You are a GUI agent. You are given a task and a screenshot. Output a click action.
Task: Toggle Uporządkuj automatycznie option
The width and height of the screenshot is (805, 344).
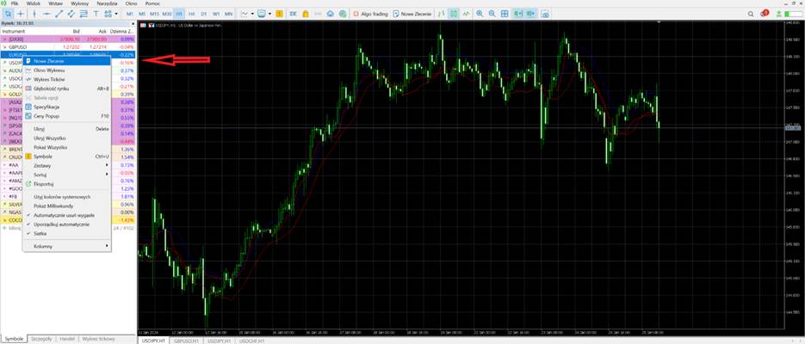67,224
